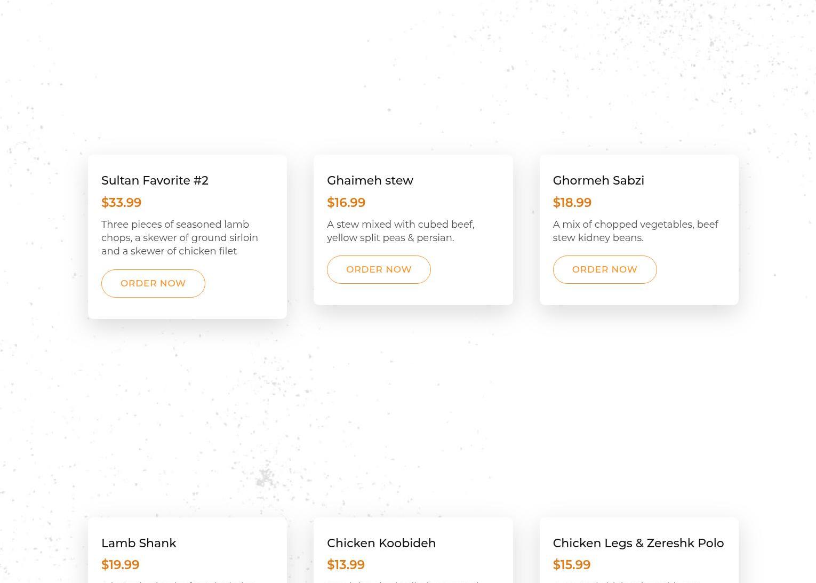Order the Sultan Favorite #2 dish

(x=153, y=283)
